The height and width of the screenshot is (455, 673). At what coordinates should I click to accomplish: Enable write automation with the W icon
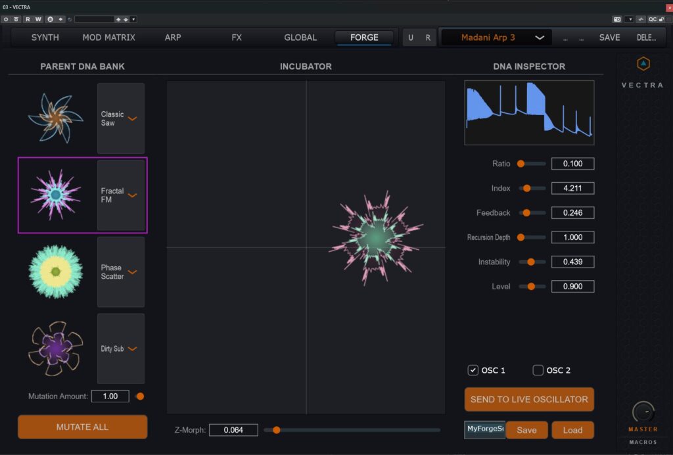click(38, 19)
